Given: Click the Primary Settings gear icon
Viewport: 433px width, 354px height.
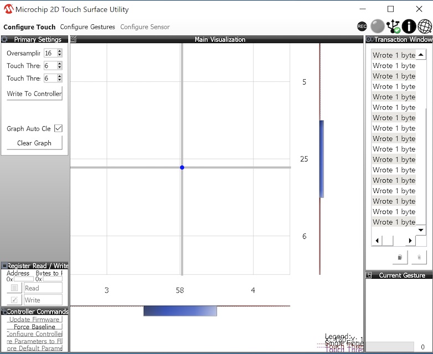Looking at the screenshot, I should (4, 39).
